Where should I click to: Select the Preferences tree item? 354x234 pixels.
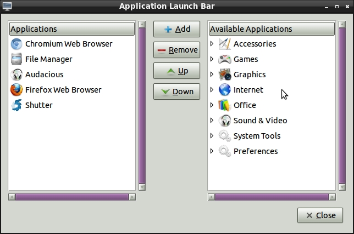click(x=255, y=151)
